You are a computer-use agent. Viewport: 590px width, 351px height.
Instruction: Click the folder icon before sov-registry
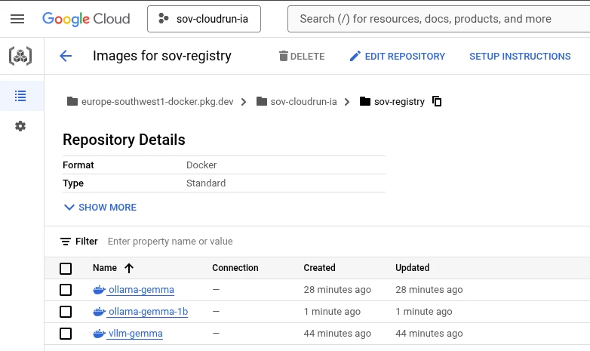365,101
